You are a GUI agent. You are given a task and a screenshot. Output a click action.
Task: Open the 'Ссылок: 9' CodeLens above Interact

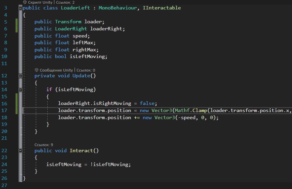(x=44, y=145)
